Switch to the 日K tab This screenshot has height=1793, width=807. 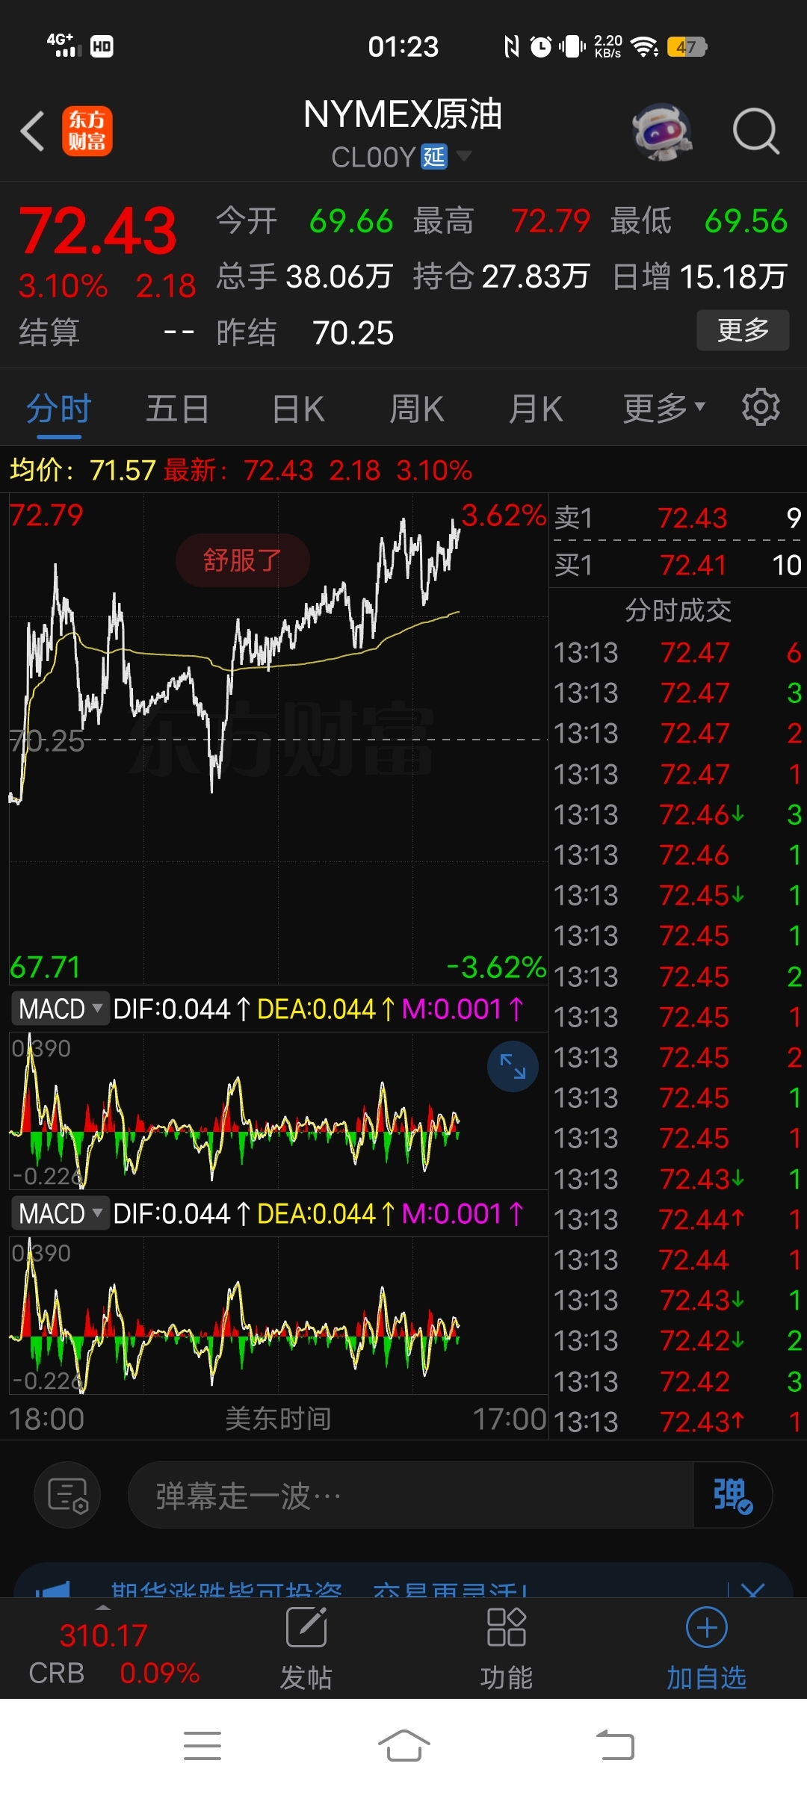coord(298,409)
